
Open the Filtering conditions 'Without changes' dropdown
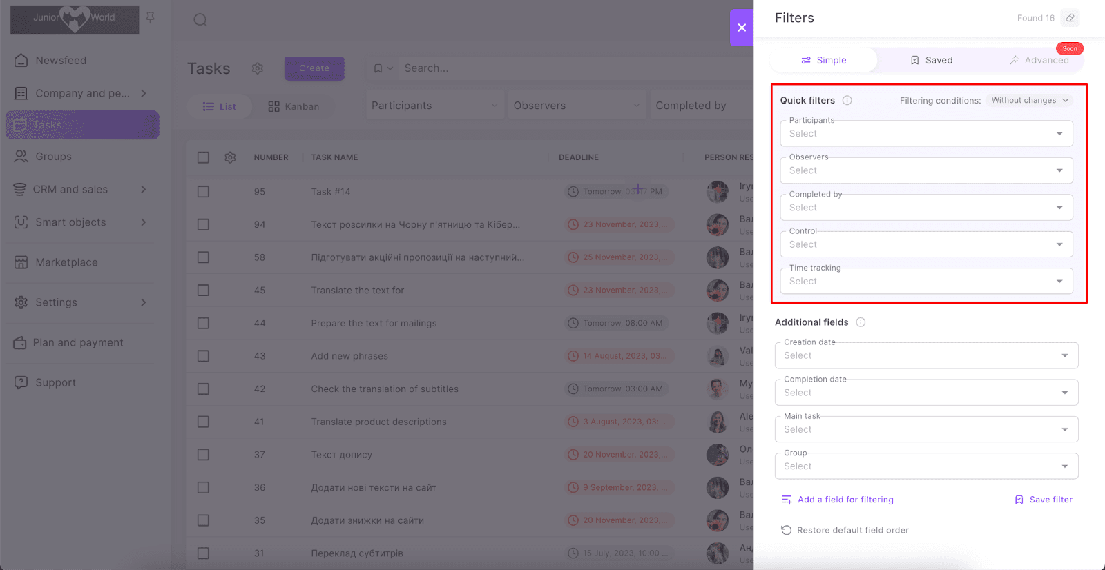[x=1029, y=100]
